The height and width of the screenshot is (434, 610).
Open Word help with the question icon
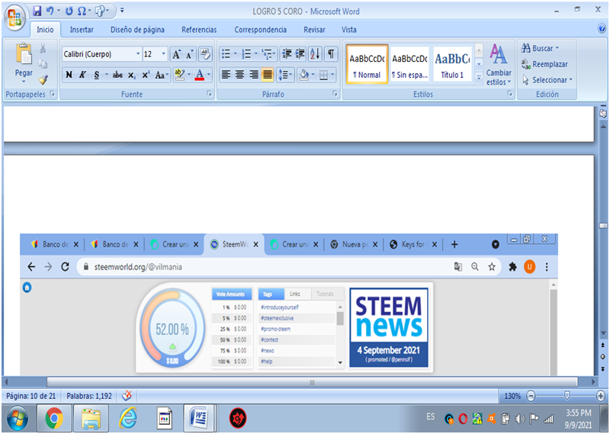click(x=602, y=28)
